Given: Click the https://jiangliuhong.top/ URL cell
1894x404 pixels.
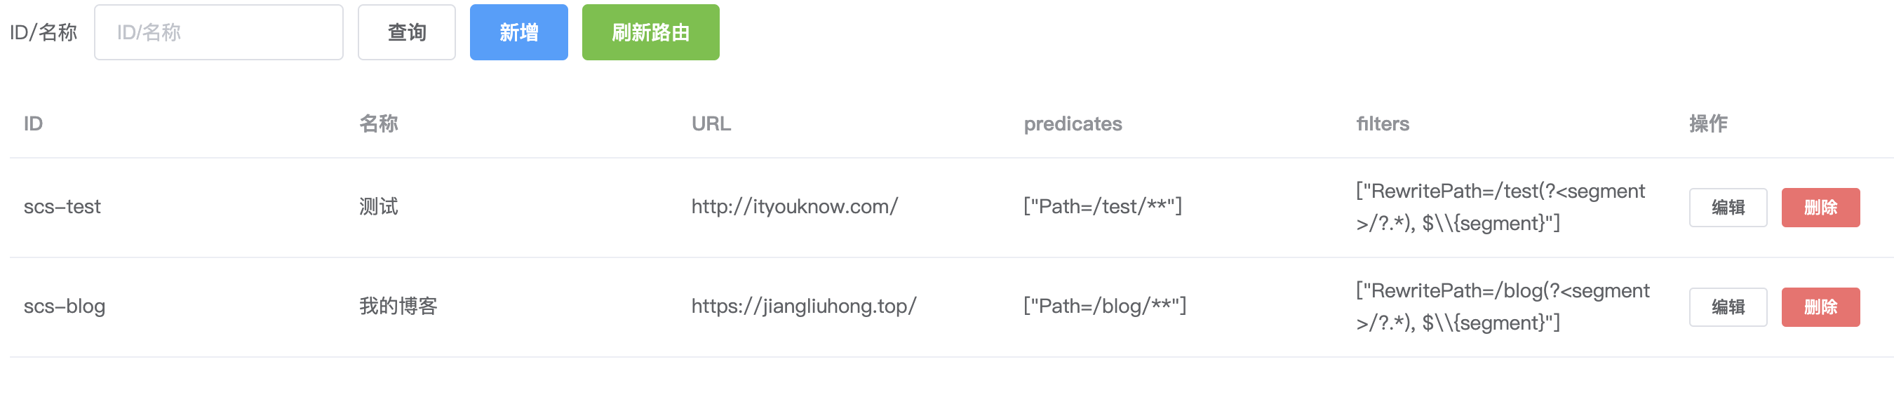Looking at the screenshot, I should [804, 307].
